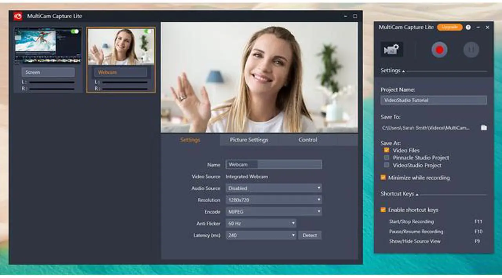The image size is (502, 278).
Task: Open the Audio Source dropdown
Action: (274, 188)
